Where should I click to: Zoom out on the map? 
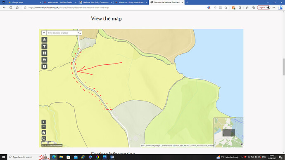[x=44, y=127]
